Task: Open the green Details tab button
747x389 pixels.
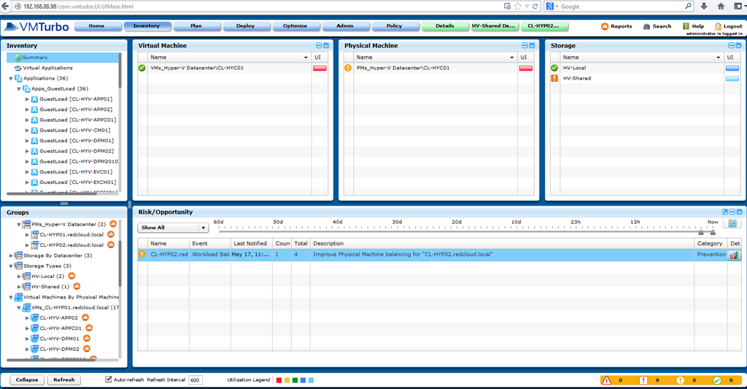Action: coord(445,26)
